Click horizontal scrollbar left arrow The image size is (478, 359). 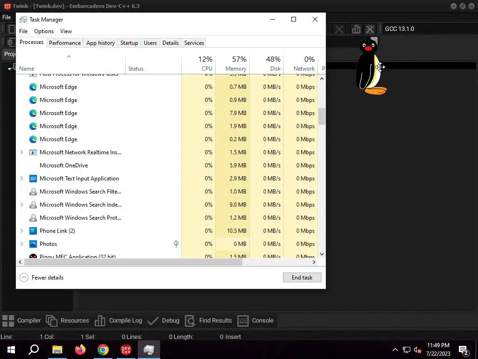(x=20, y=262)
